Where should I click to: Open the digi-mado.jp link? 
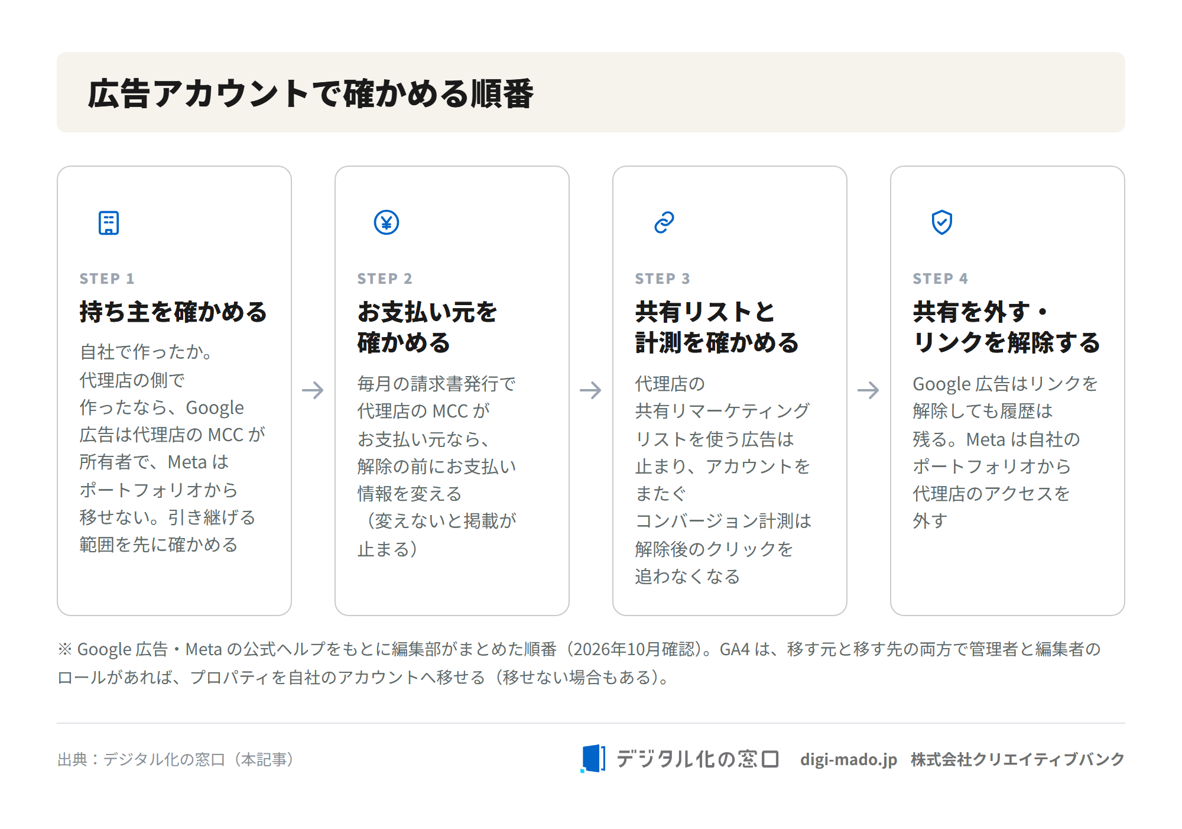point(848,759)
